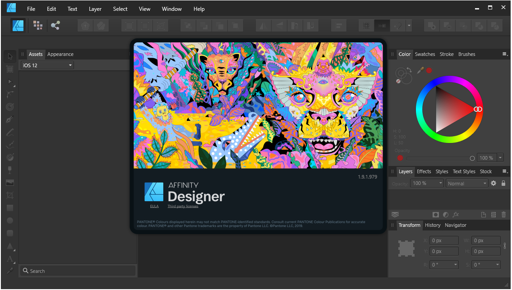Select the Pen tool

point(10,119)
